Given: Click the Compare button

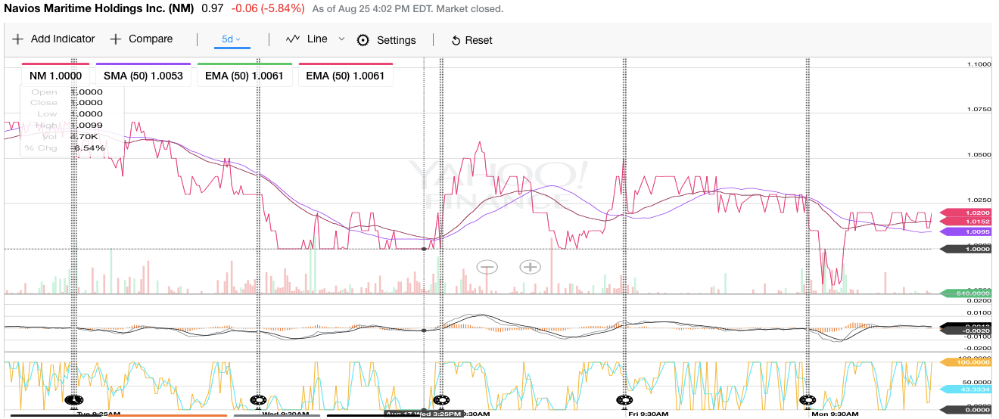Looking at the screenshot, I should (141, 39).
